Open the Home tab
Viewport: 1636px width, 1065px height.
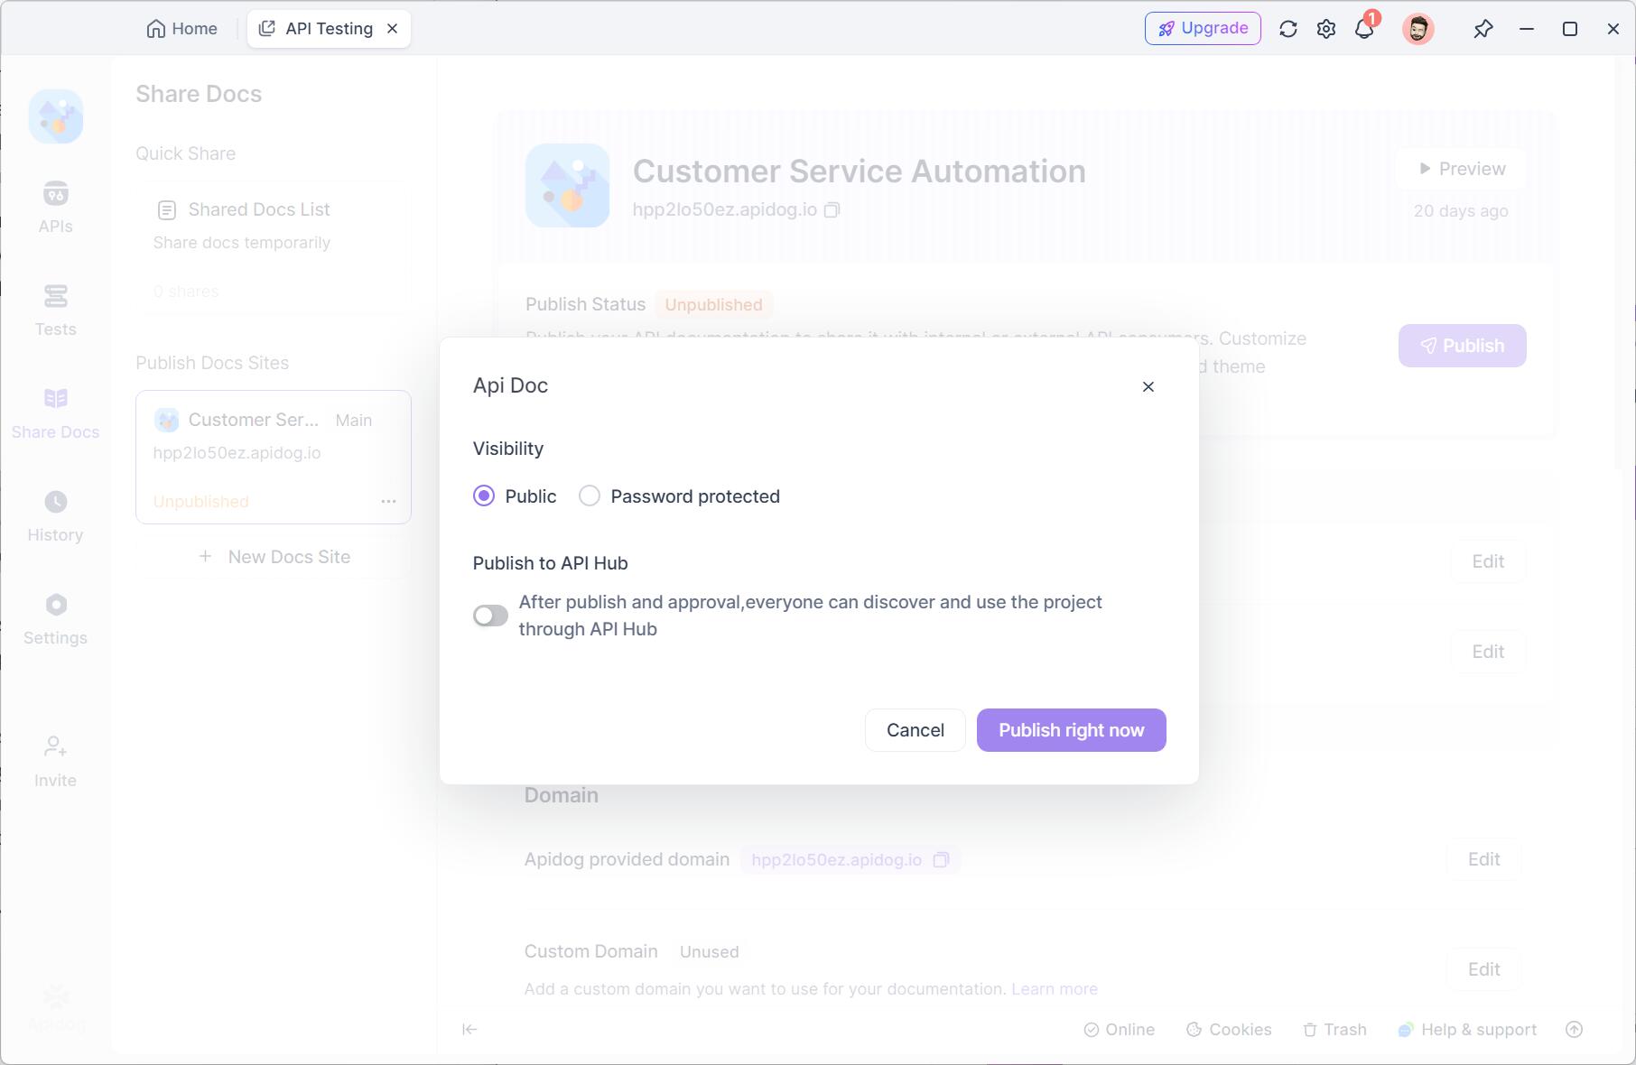click(182, 29)
